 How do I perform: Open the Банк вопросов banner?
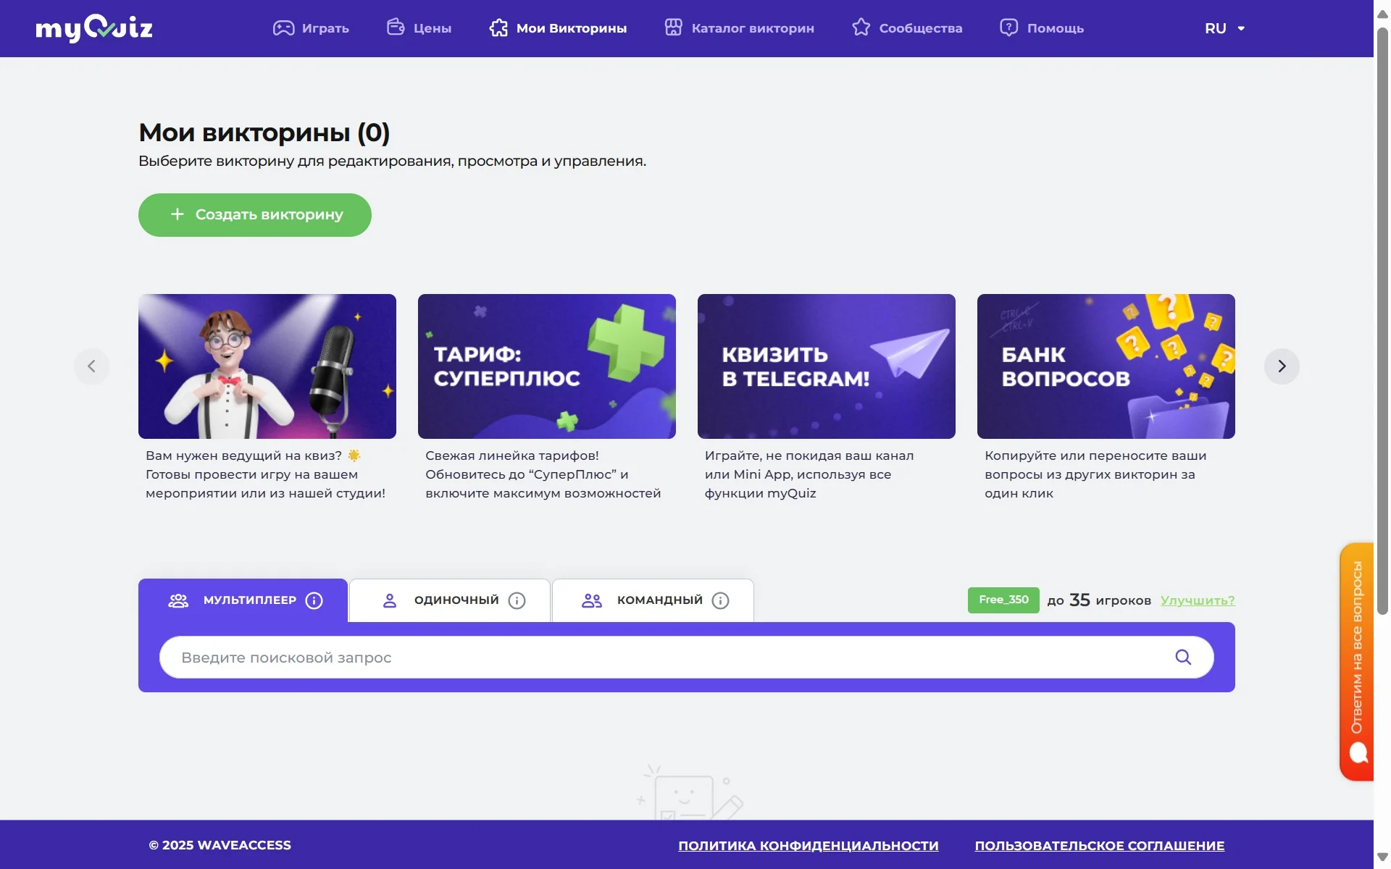[1106, 366]
